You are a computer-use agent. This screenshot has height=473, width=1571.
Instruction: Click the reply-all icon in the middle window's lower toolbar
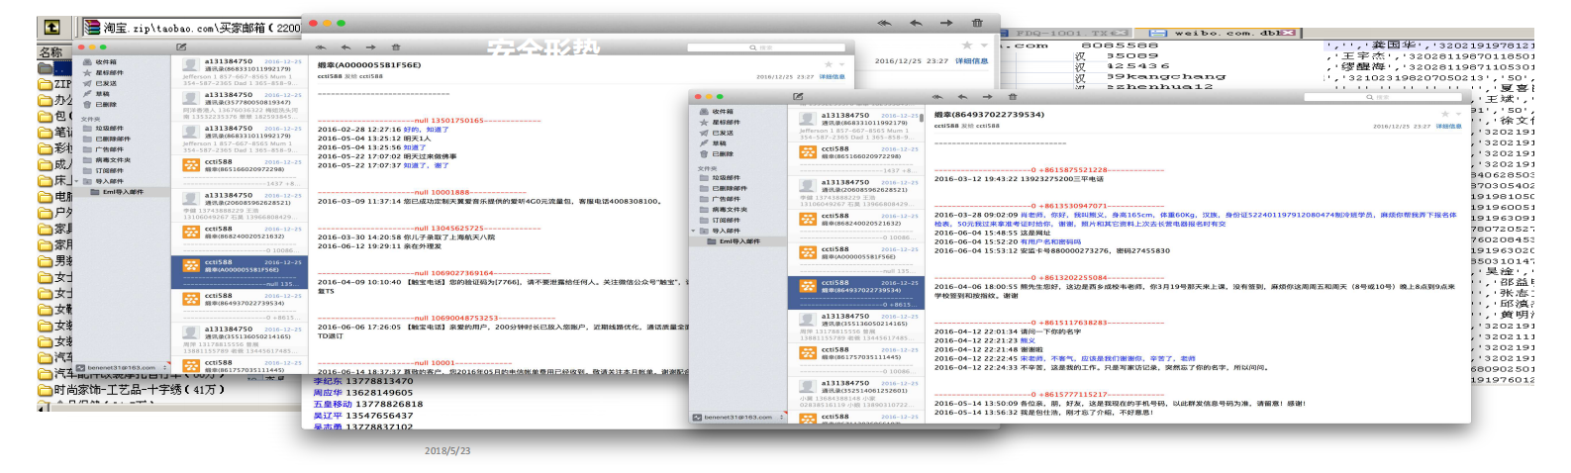click(x=320, y=47)
